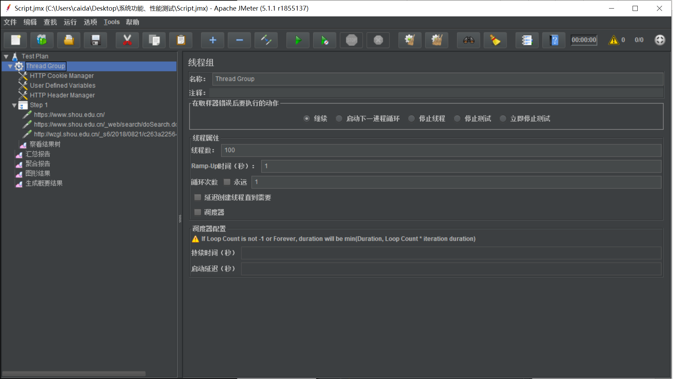Click the 循环次数 loop count field
This screenshot has height=379, width=673.
tap(456, 182)
